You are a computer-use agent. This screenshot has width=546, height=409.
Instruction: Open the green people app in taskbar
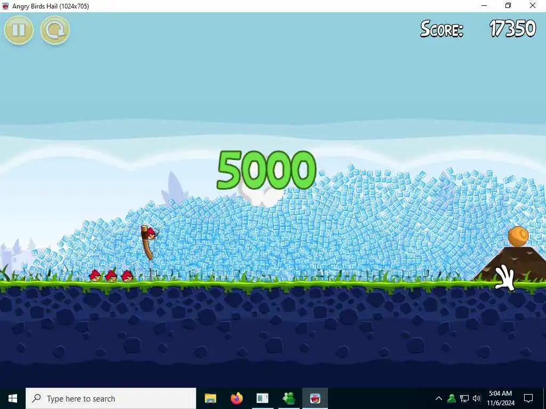coord(288,398)
